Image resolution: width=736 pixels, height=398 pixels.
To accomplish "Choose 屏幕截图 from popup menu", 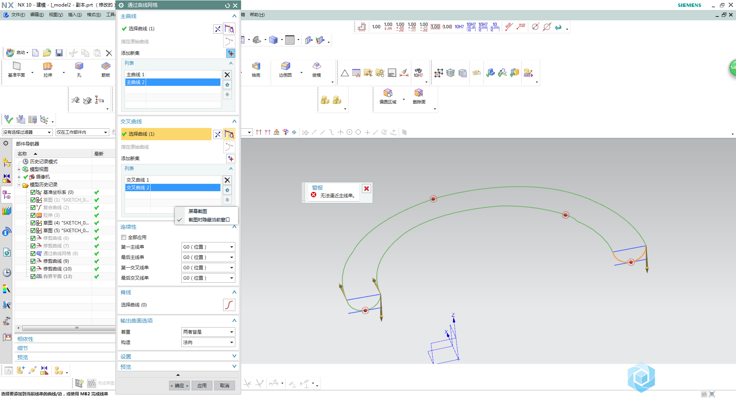I will point(198,211).
